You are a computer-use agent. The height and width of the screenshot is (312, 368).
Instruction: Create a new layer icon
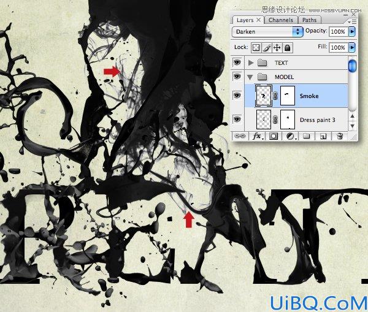pos(323,136)
